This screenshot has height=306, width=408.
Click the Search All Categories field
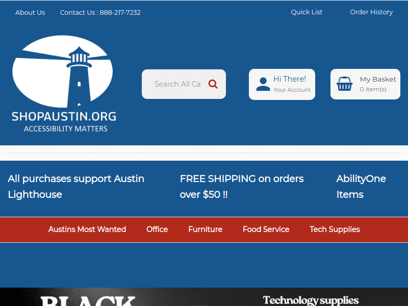178,84
